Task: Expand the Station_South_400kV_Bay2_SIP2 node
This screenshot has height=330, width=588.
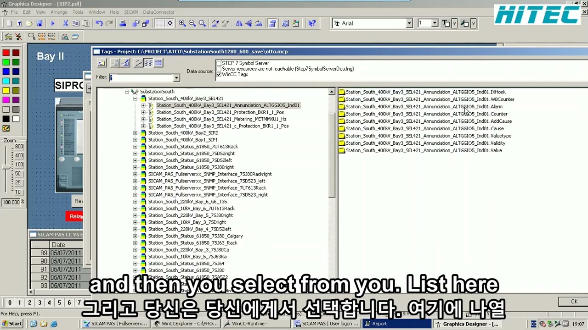Action: [x=135, y=133]
